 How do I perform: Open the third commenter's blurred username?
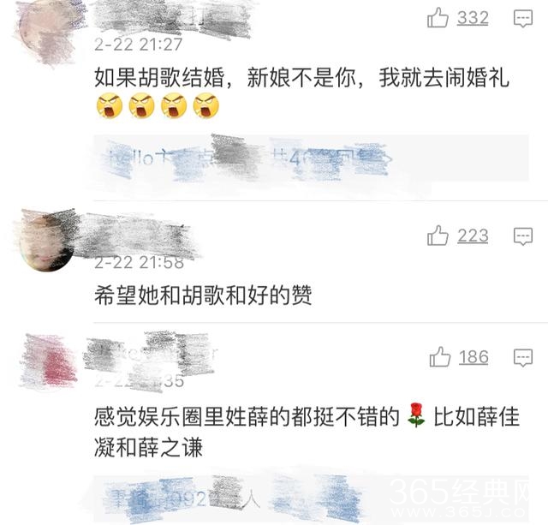151,355
